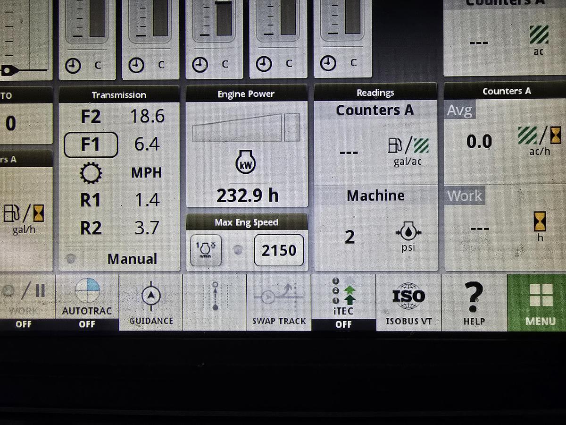
Task: Tap the Work hourglass hours icon
Action: (540, 221)
